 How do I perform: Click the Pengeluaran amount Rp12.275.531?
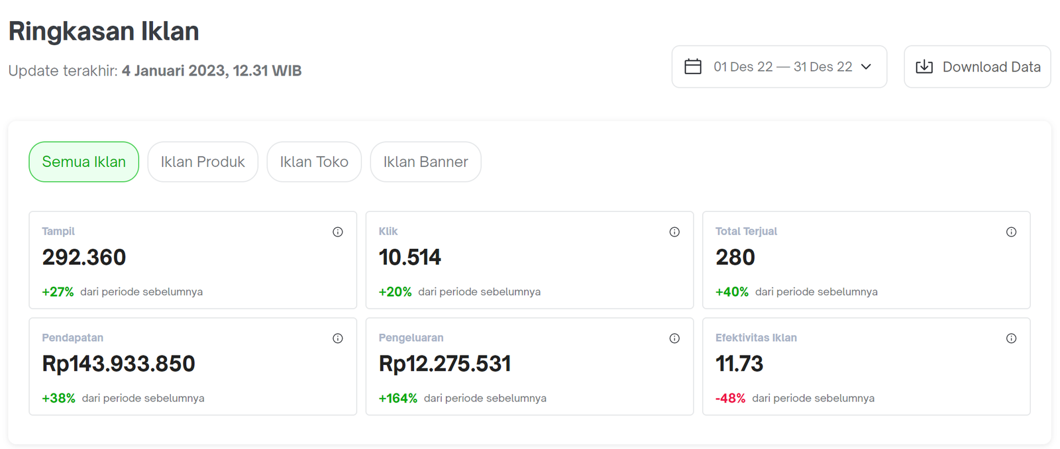click(445, 364)
